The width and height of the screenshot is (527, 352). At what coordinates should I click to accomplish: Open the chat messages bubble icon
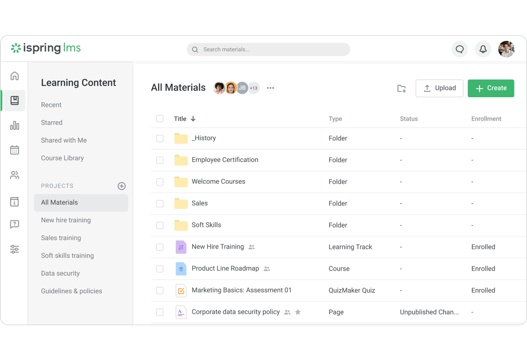point(460,49)
